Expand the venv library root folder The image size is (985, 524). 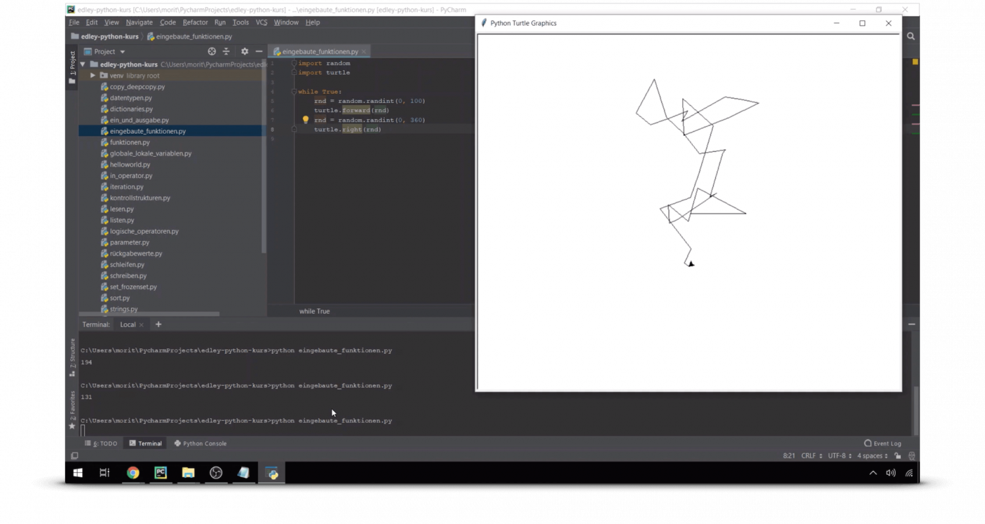pyautogui.click(x=93, y=75)
